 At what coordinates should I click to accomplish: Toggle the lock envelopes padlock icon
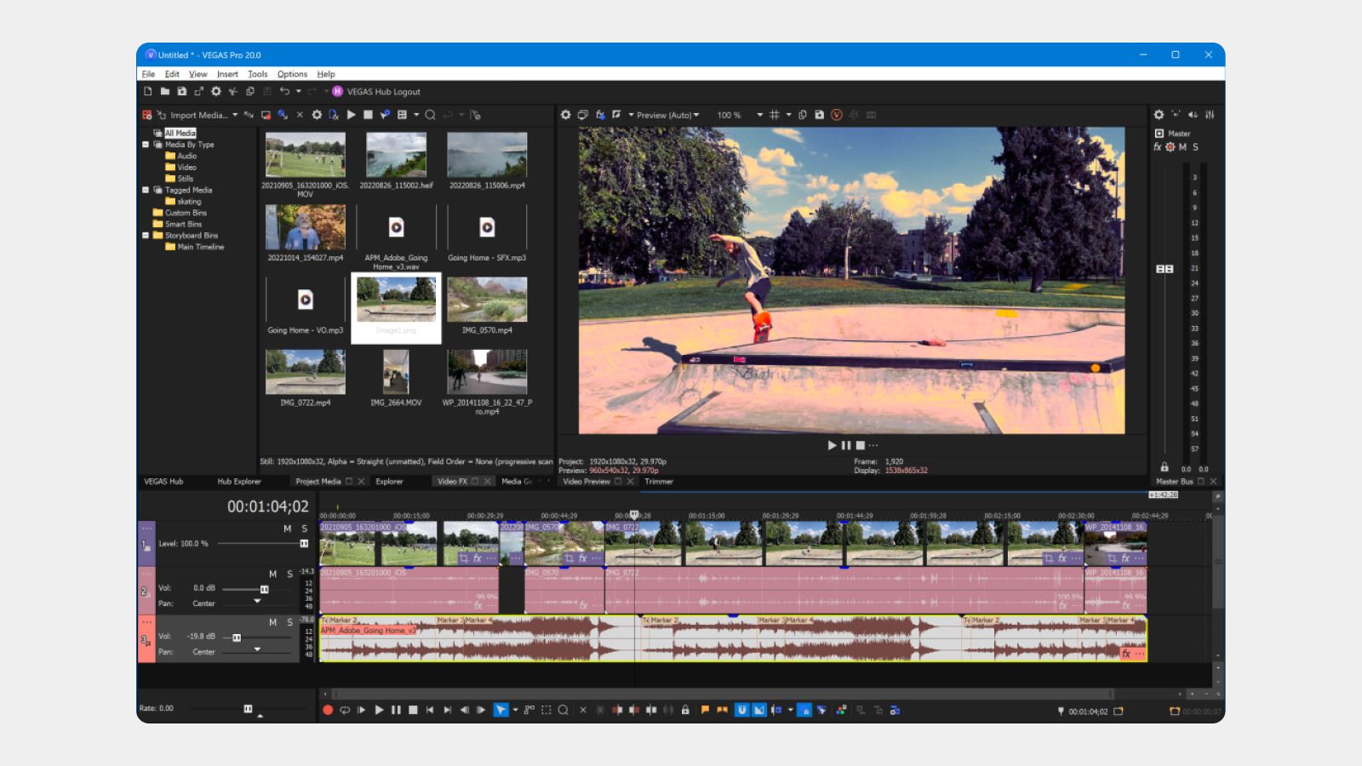[685, 710]
